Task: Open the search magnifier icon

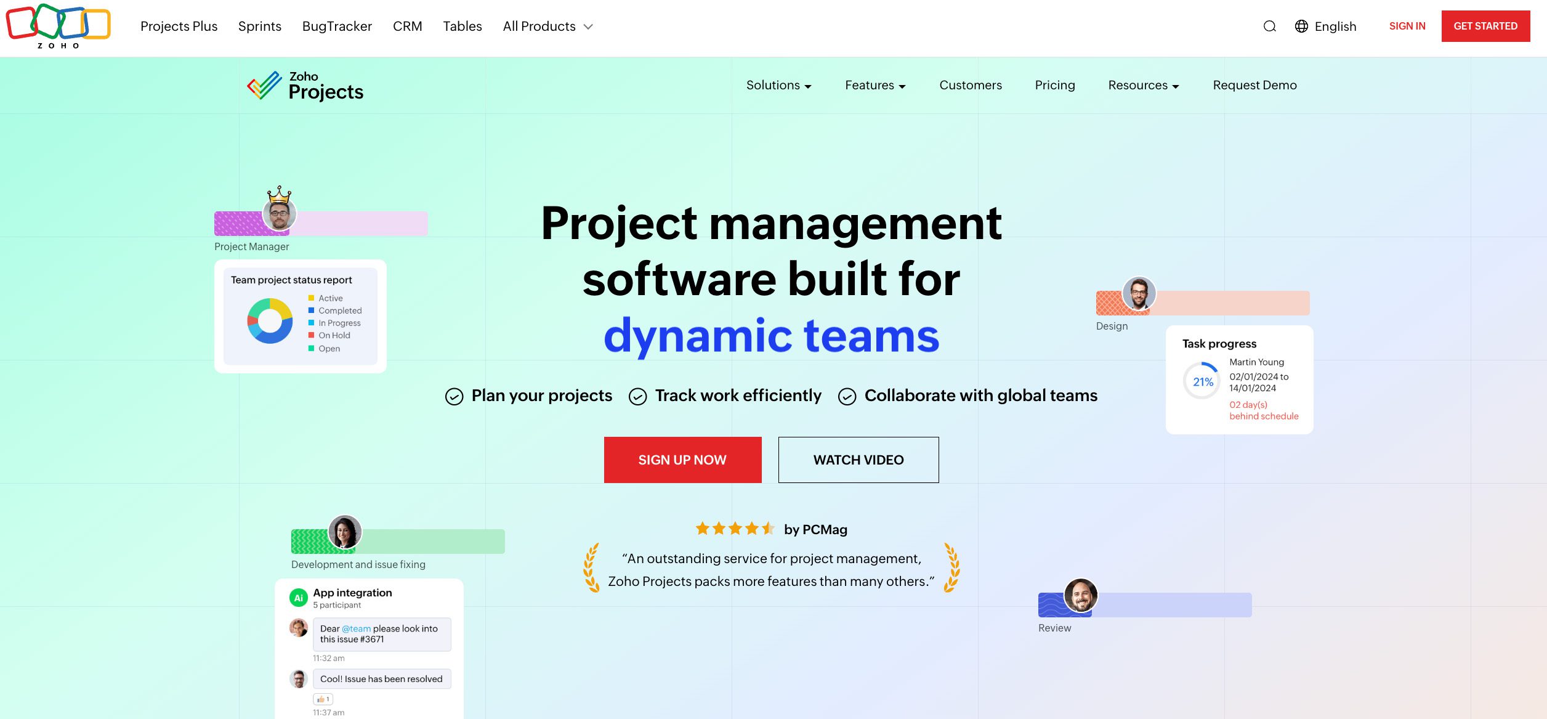Action: [x=1269, y=26]
